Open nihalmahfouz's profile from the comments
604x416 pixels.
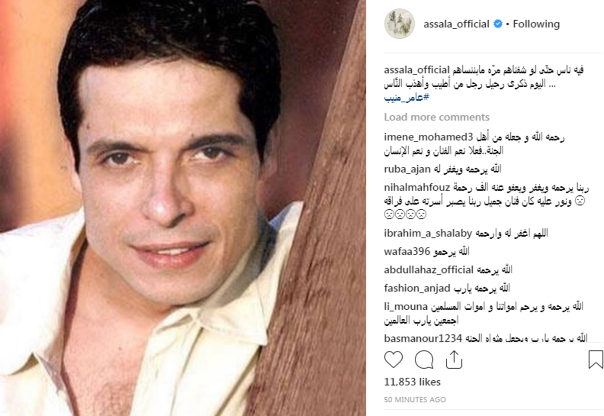(x=417, y=188)
